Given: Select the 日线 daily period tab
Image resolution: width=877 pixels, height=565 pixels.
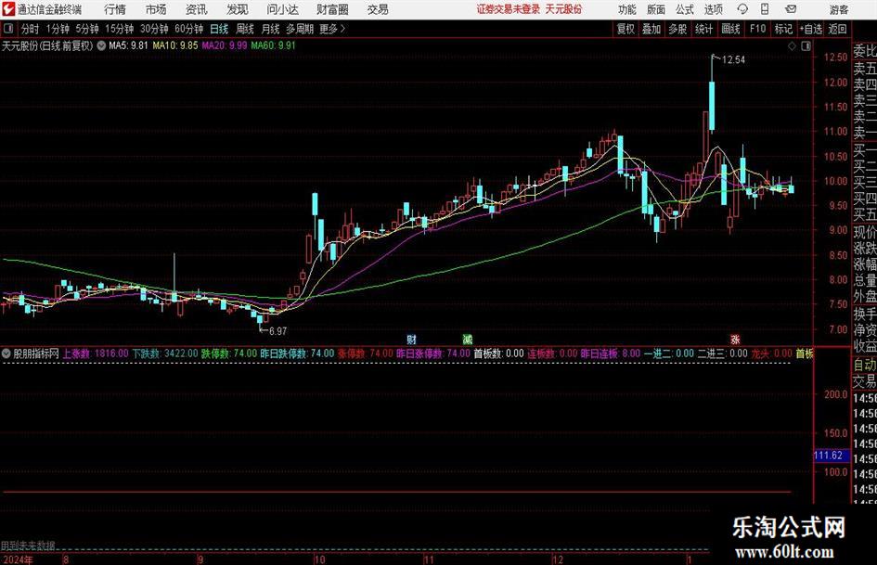Looking at the screenshot, I should (219, 29).
